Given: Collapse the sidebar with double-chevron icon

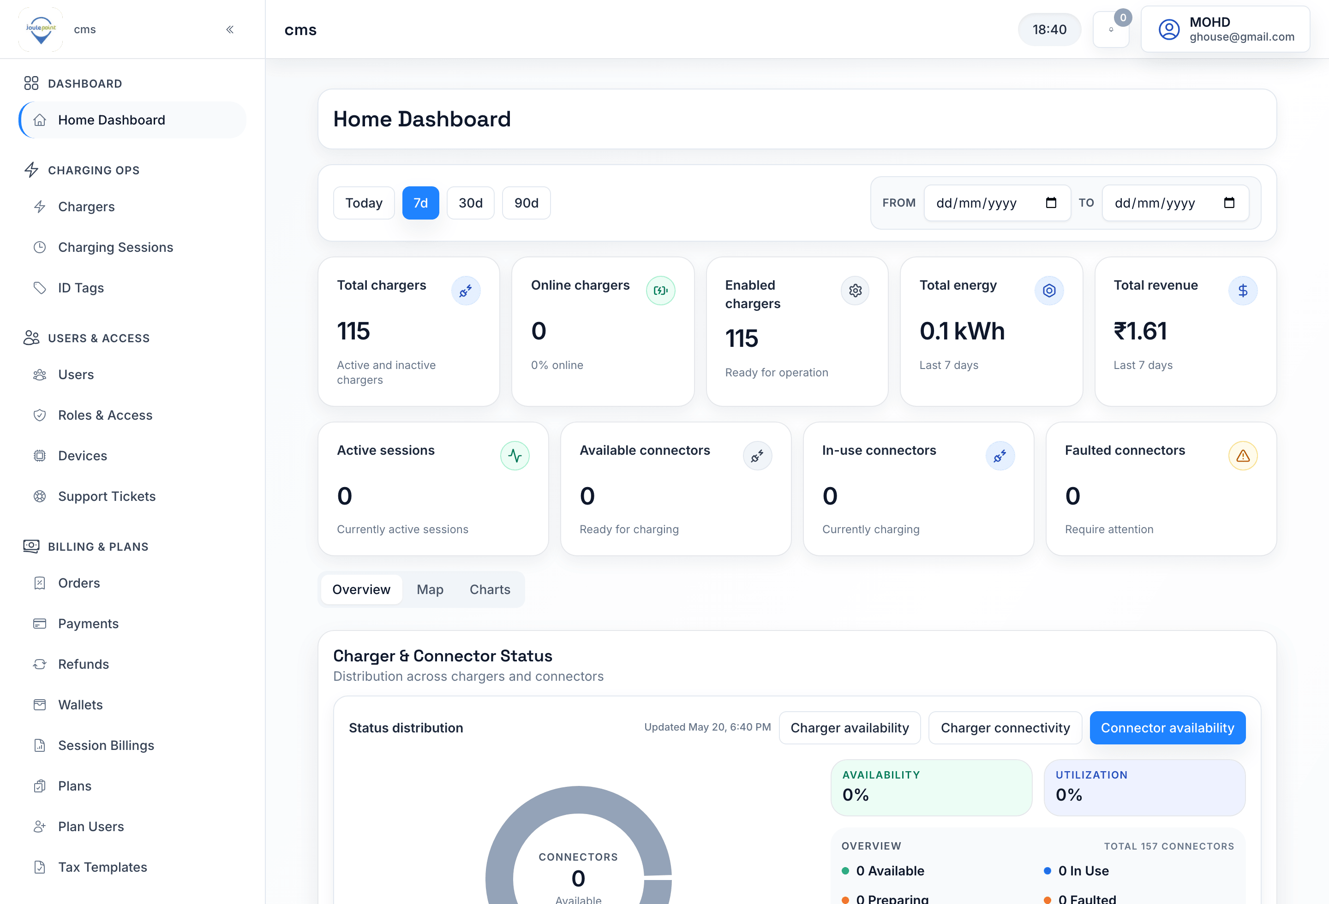Looking at the screenshot, I should pos(230,29).
